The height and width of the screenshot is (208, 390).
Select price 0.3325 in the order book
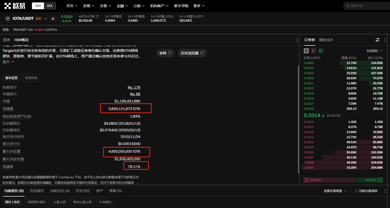tap(309, 63)
